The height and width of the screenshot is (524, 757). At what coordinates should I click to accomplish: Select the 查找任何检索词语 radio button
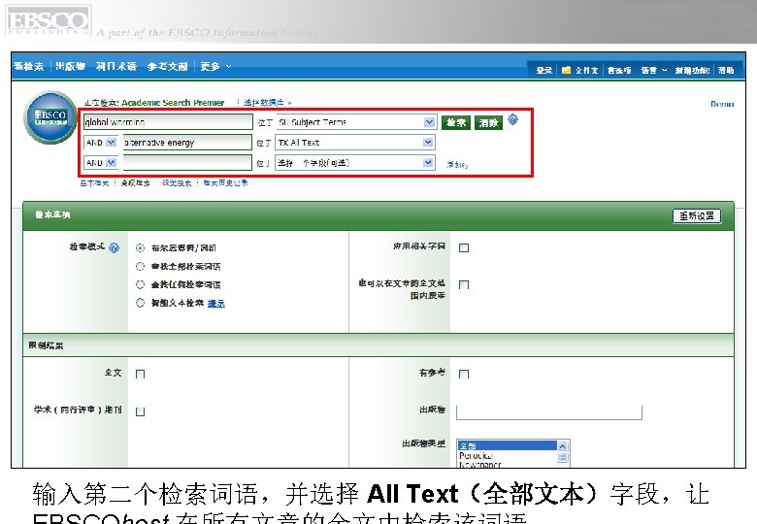140,284
